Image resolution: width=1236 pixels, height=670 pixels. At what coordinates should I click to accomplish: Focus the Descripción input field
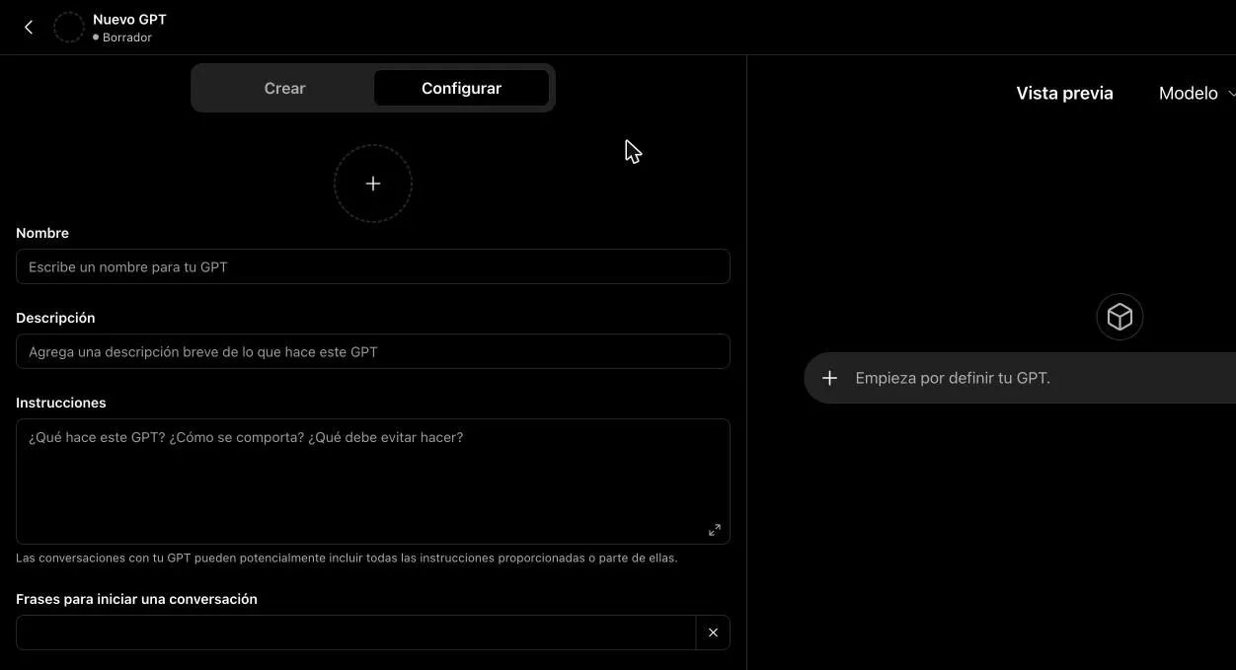pyautogui.click(x=373, y=351)
